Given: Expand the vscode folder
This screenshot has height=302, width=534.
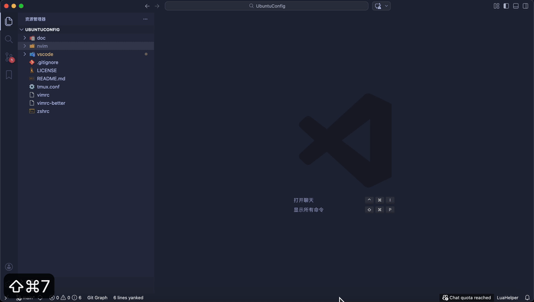Looking at the screenshot, I should coord(24,54).
